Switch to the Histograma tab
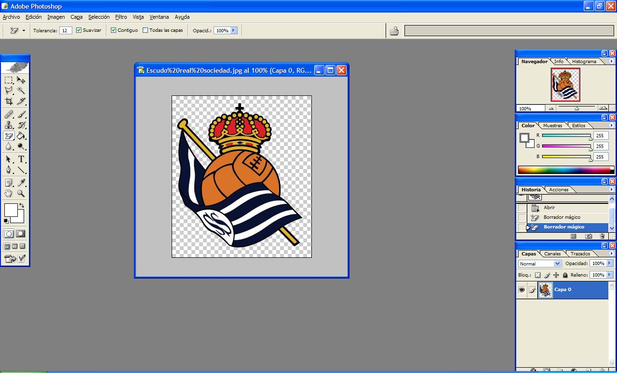 (584, 62)
